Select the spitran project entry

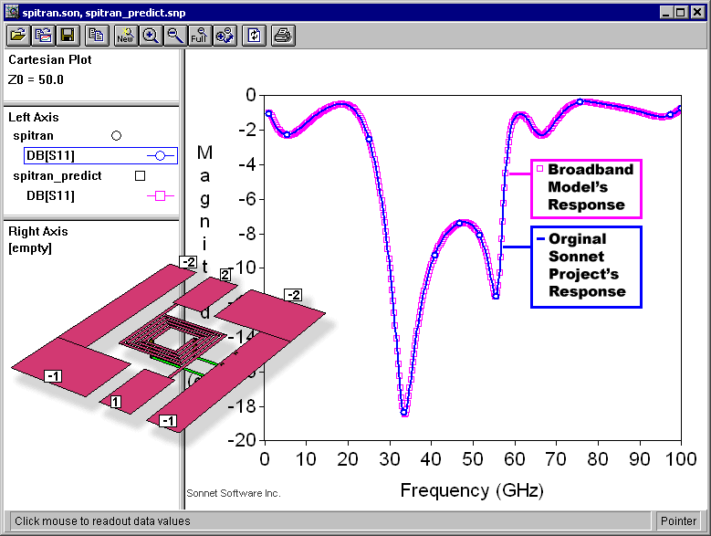(x=33, y=136)
